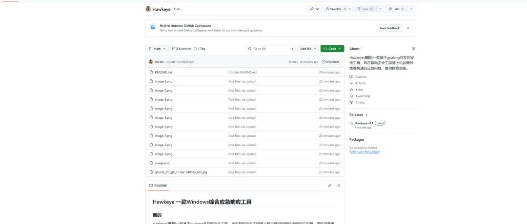527x224 pixels.
Task: Expand the Fork options dropdown arrow
Action: pyautogui.click(x=380, y=9)
